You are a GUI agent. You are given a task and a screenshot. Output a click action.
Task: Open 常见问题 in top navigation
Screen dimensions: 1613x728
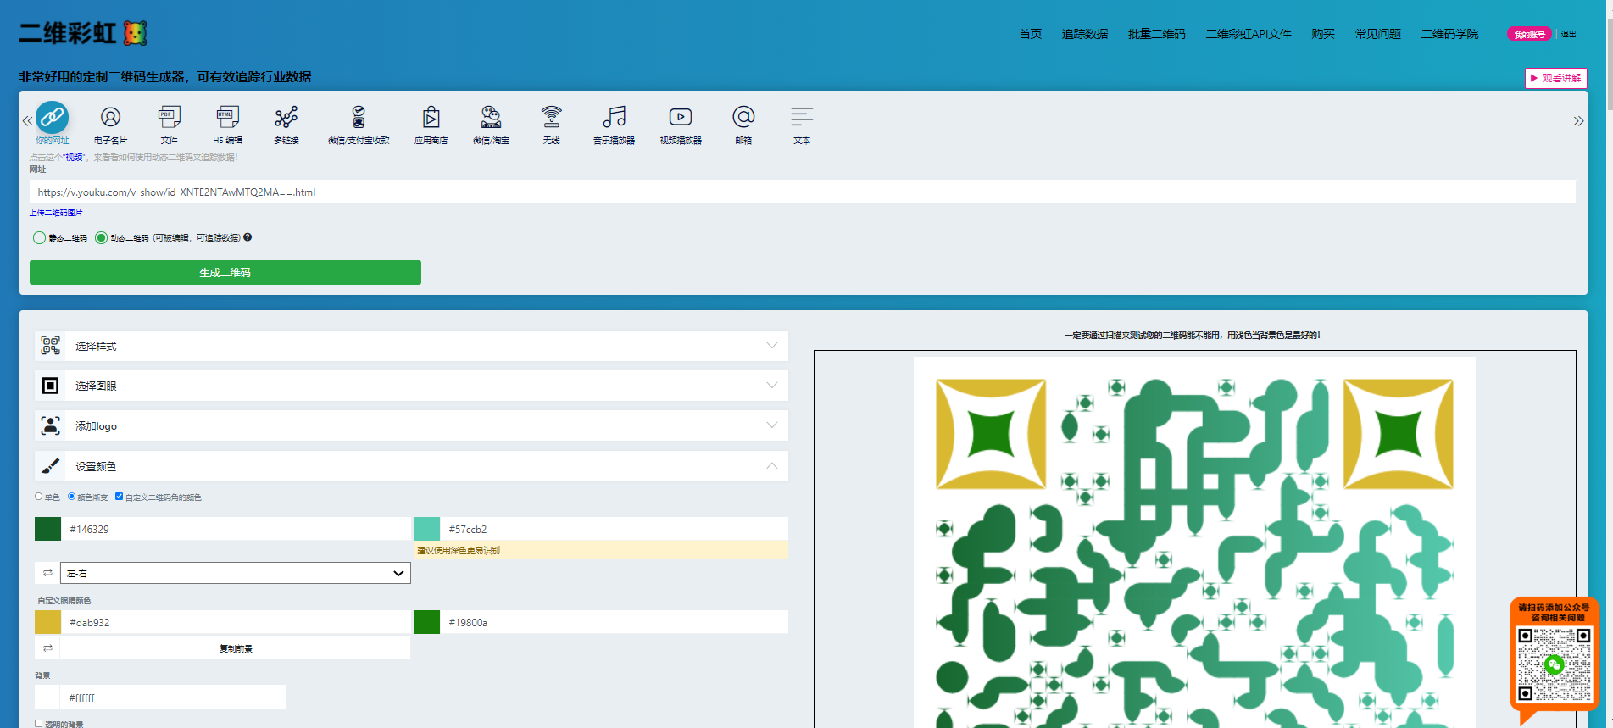tap(1377, 34)
